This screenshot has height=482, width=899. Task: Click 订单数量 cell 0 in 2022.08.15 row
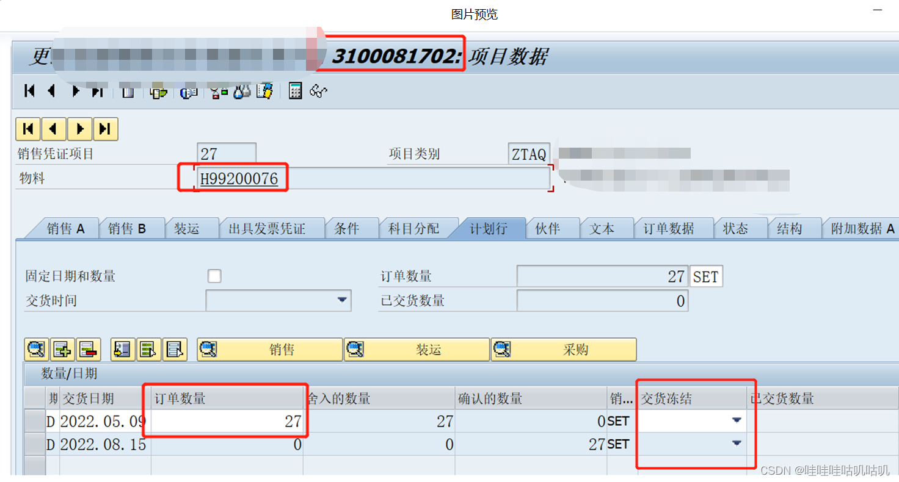[x=227, y=445]
